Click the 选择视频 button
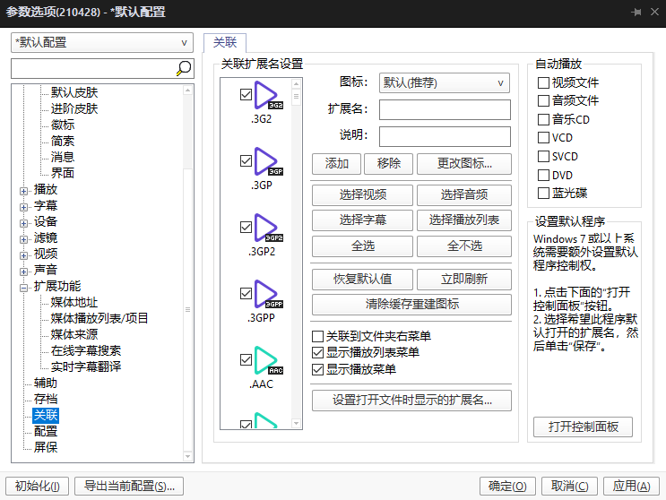The image size is (666, 500). [x=362, y=195]
